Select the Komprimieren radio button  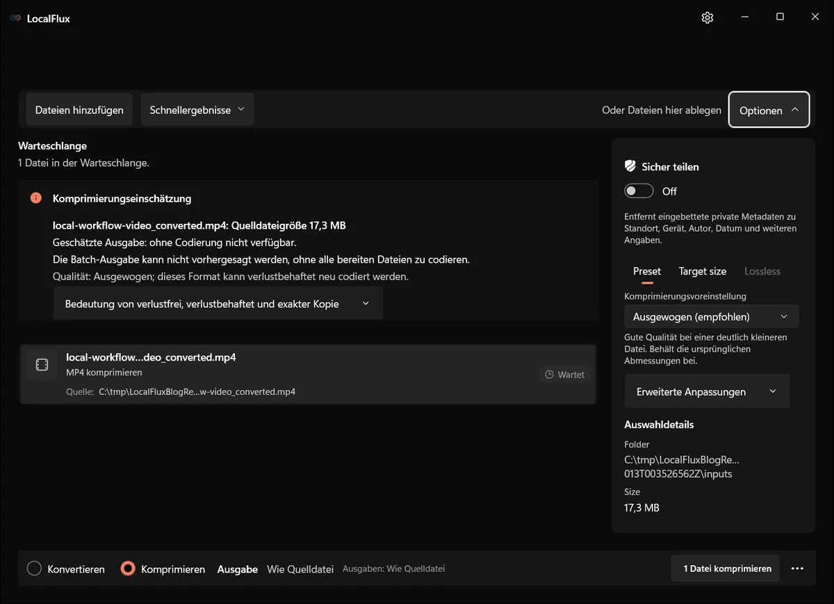[127, 569]
